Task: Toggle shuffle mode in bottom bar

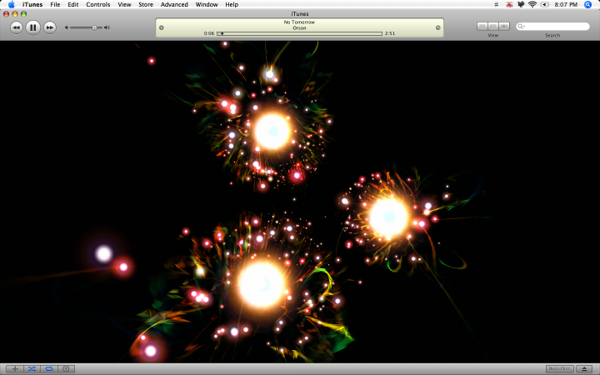Action: tap(32, 369)
